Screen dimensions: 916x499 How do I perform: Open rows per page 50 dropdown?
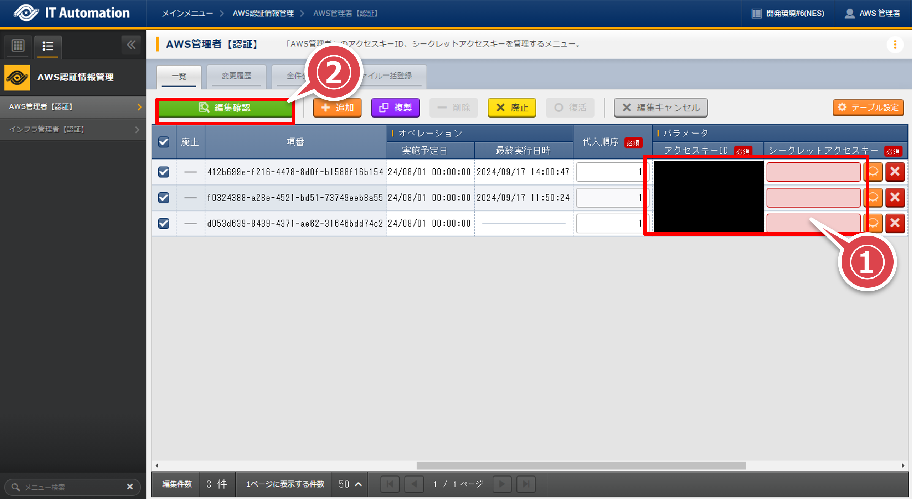coord(350,484)
